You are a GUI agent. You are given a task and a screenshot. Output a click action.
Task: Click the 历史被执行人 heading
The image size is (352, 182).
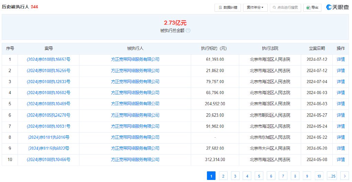coord(15,7)
